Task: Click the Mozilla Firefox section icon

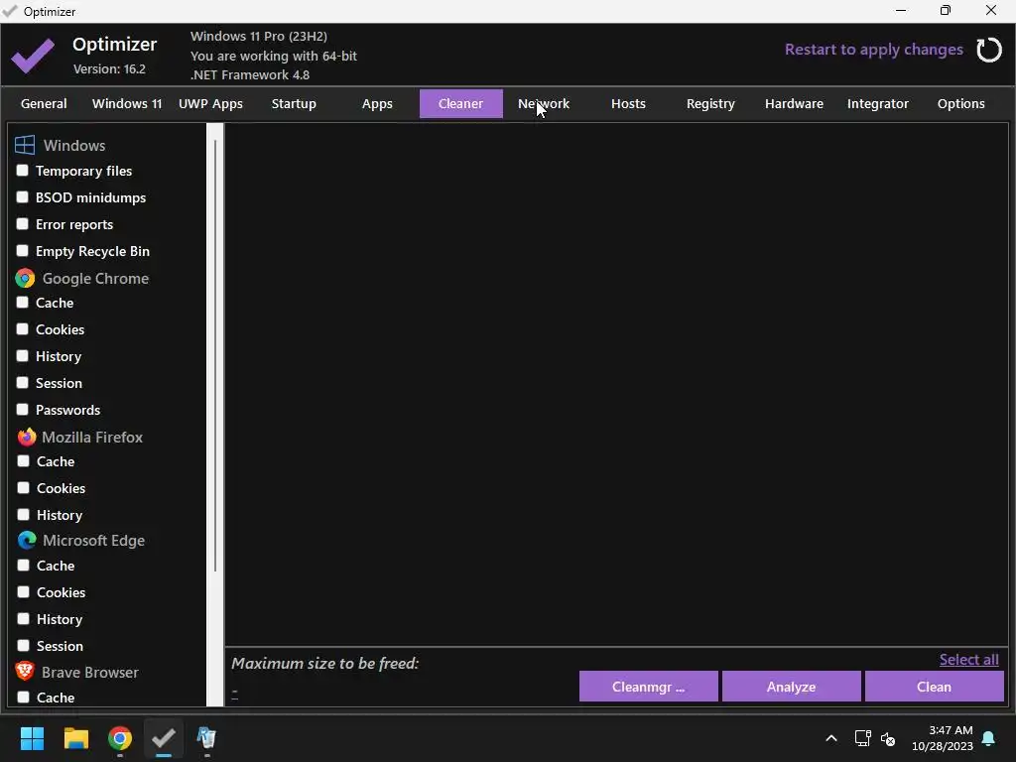Action: click(27, 437)
